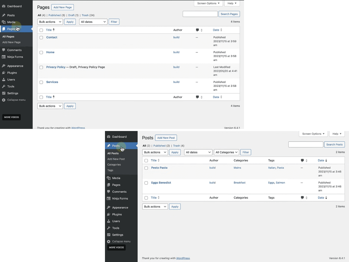Screen dimensions: 349x262
Task: Tick the checkbox for the Contact page
Action: click(x=41, y=38)
